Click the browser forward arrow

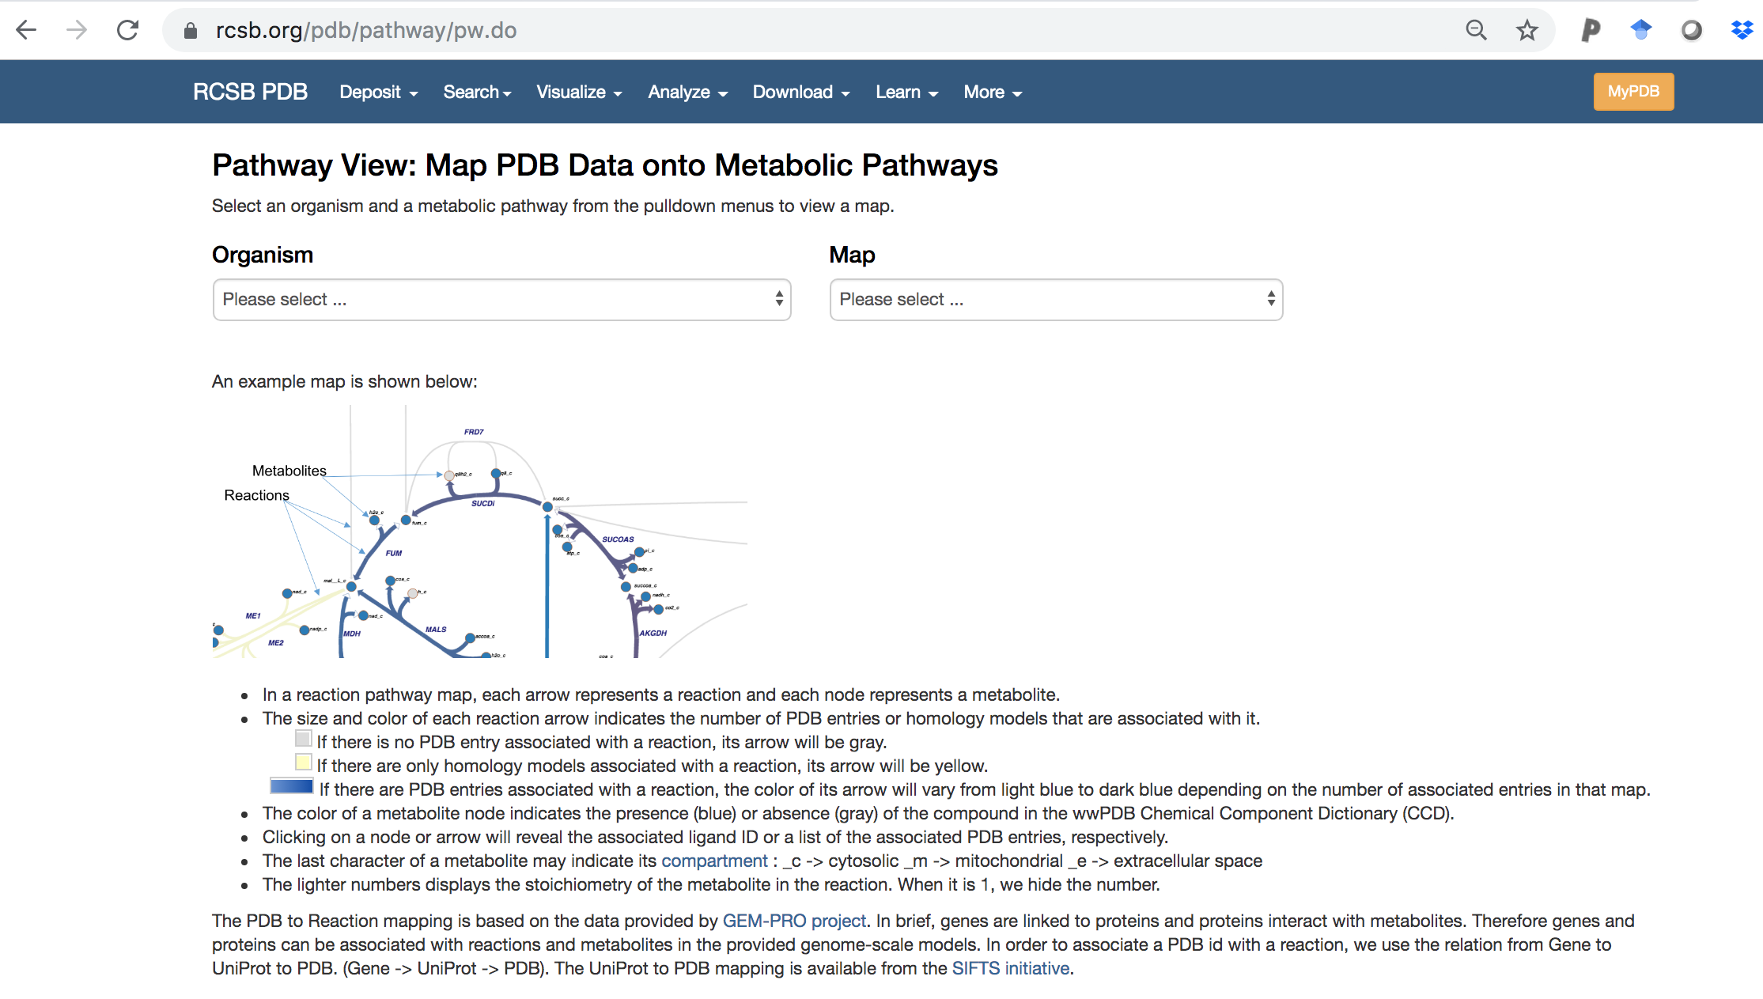pyautogui.click(x=77, y=30)
